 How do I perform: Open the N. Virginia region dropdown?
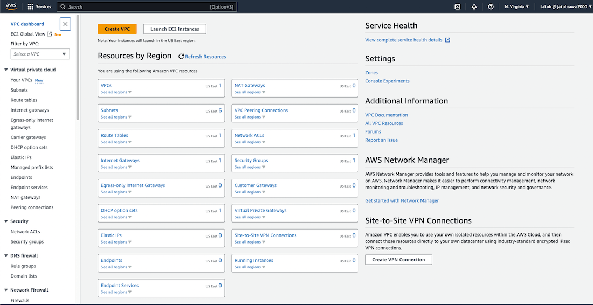pos(516,7)
